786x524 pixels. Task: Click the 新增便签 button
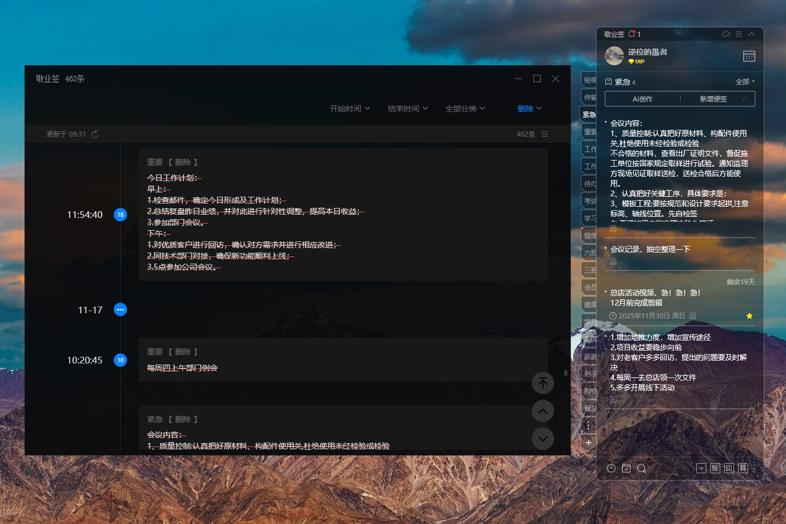pyautogui.click(x=712, y=98)
